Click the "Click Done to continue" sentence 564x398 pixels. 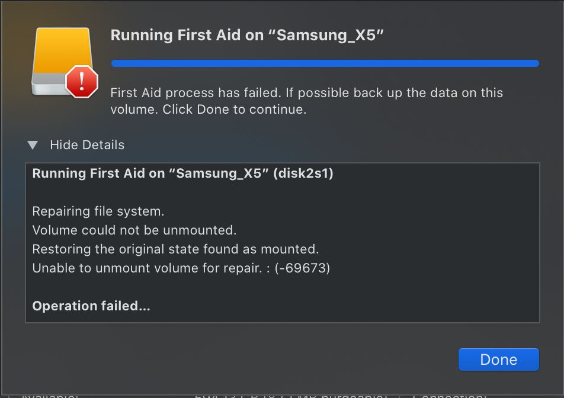[235, 110]
